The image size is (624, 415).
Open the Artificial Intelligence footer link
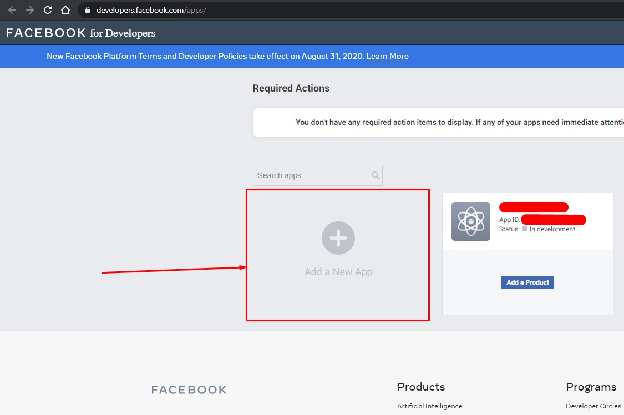(x=430, y=406)
